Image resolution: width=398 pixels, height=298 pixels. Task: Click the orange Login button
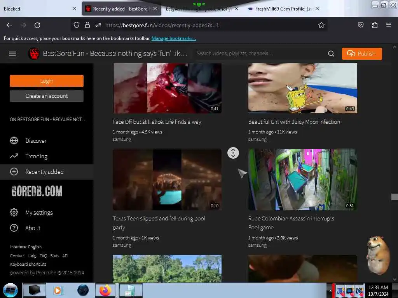[47, 81]
